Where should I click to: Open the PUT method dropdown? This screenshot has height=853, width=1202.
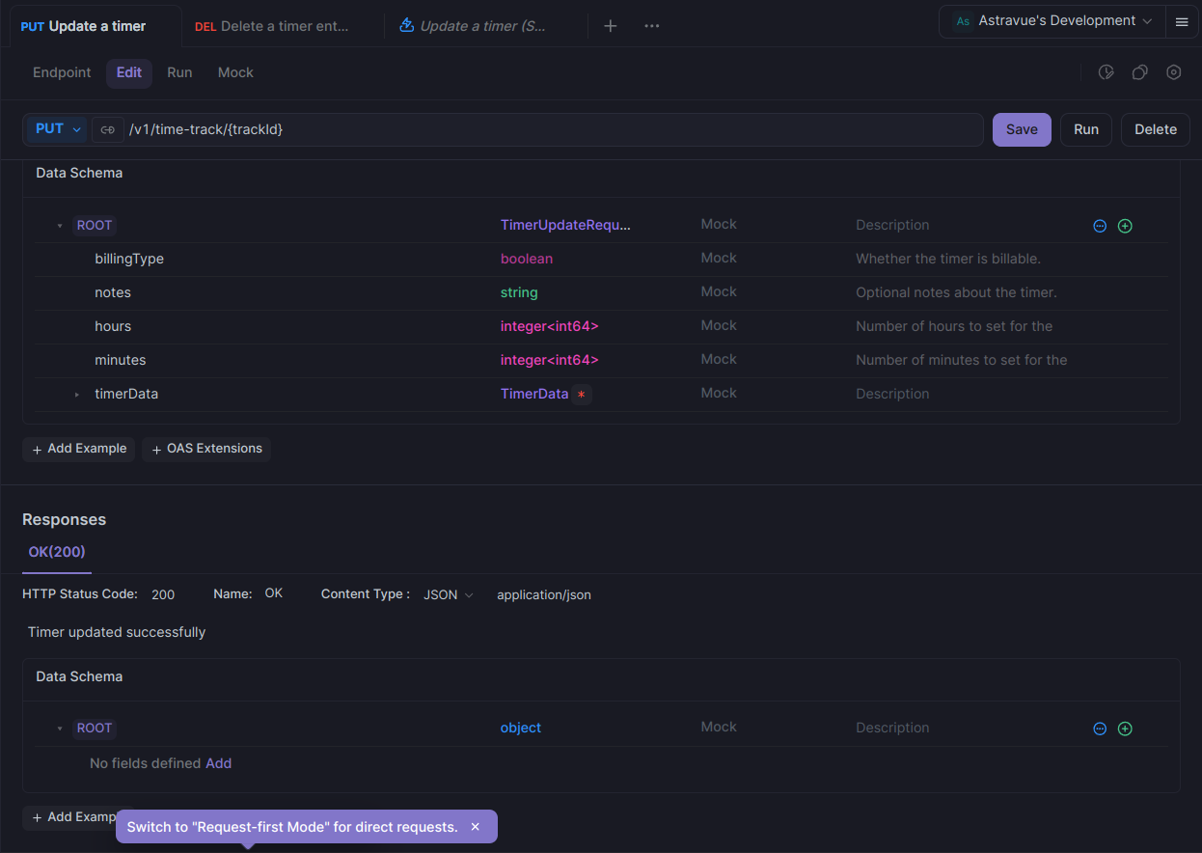click(56, 129)
